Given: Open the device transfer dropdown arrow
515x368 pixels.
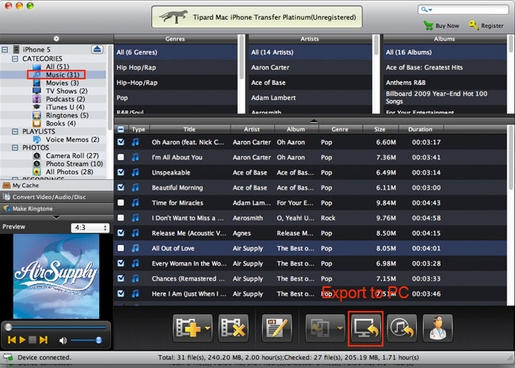Looking at the screenshot, I should point(340,328).
